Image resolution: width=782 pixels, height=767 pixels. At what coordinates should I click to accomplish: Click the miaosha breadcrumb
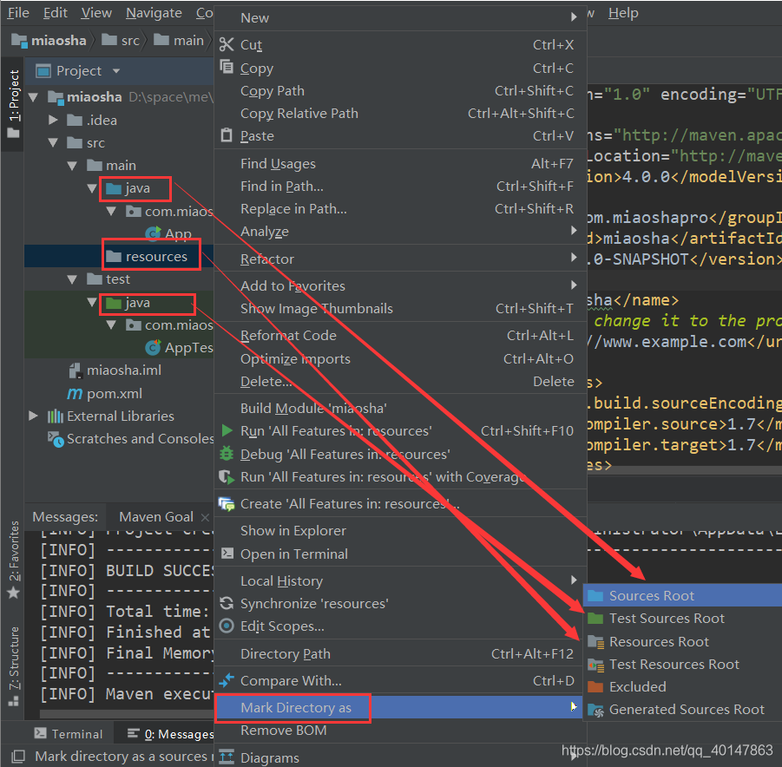tap(49, 41)
